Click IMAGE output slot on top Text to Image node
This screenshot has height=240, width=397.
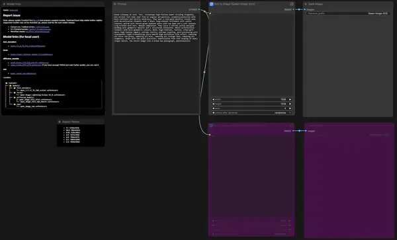pyautogui.click(x=293, y=10)
